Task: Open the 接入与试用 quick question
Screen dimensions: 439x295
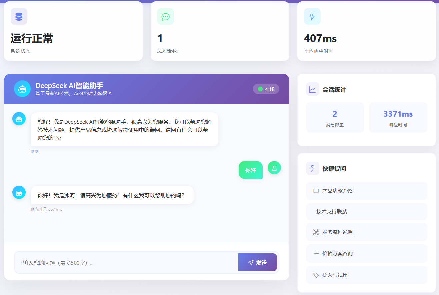Action: click(366, 275)
